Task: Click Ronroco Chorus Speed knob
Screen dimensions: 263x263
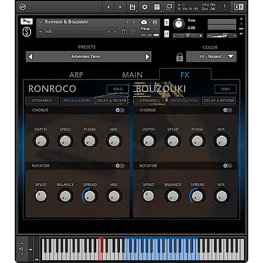Action: [65, 141]
